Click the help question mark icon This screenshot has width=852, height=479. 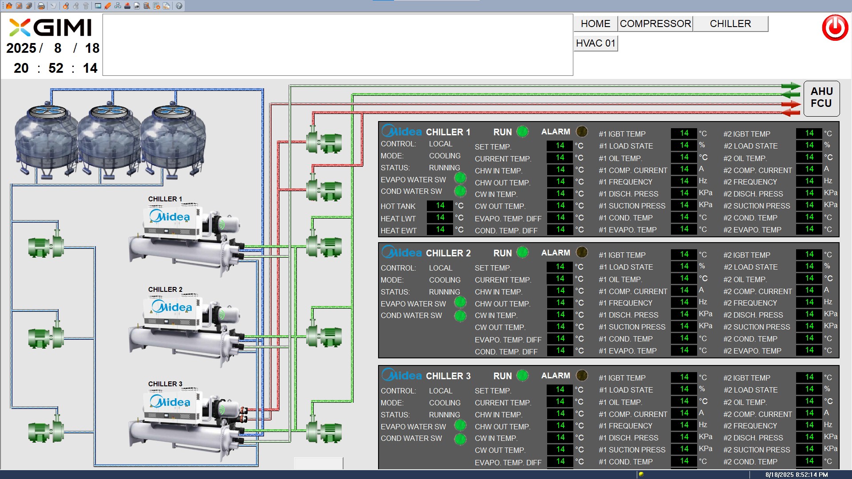[x=179, y=6]
